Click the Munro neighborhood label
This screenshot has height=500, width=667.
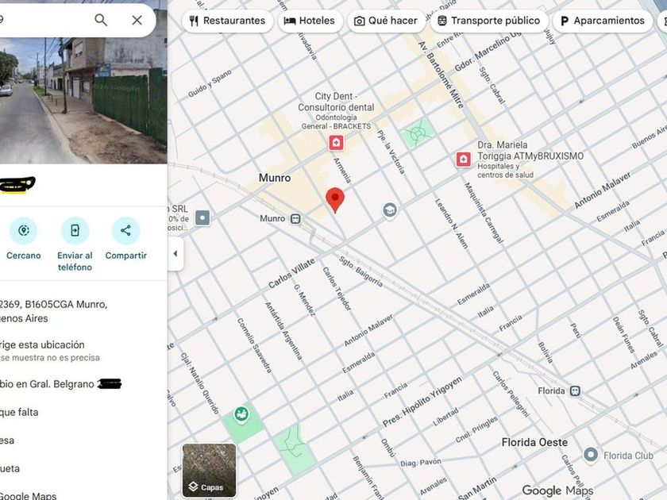(x=275, y=178)
